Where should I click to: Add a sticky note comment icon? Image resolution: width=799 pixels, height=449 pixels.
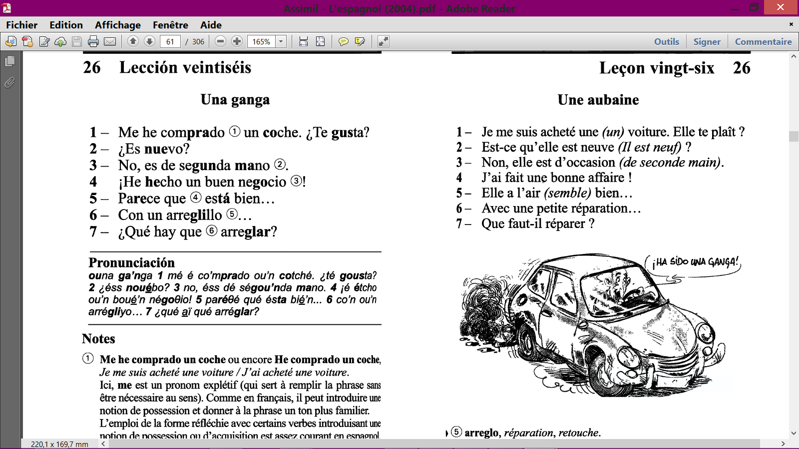343,41
